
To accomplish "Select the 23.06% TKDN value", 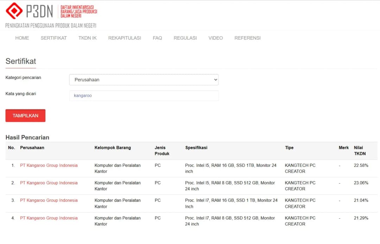I will 361,183.
